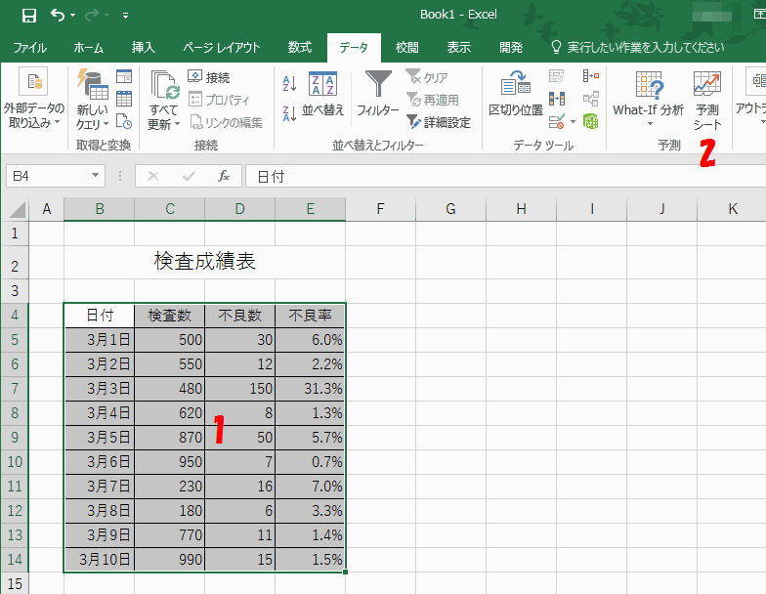766x594 pixels.
Task: Click the Relationships icon
Action: point(590,99)
